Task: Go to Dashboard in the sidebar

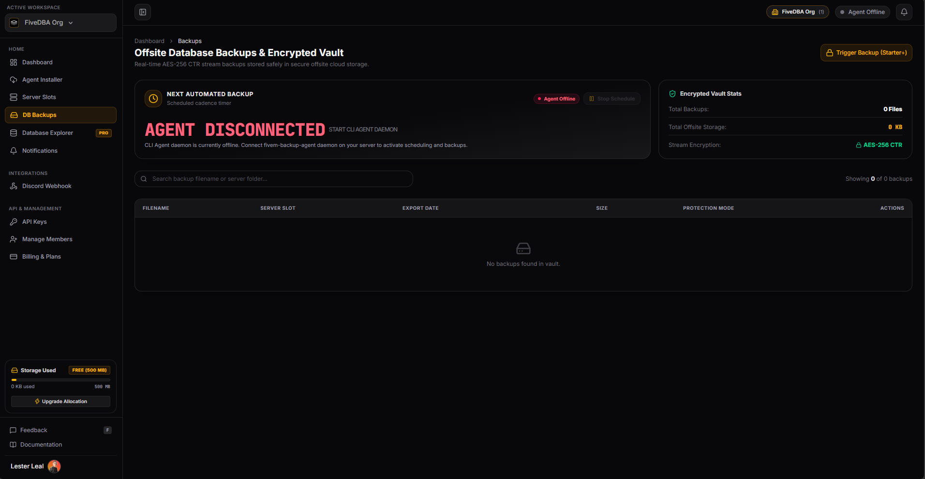Action: pos(60,62)
